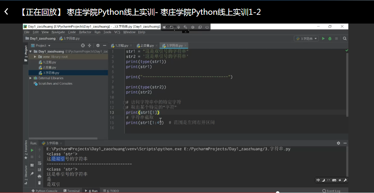Open Project panel settings gear
This screenshot has width=374, height=193.
[x=98, y=45]
